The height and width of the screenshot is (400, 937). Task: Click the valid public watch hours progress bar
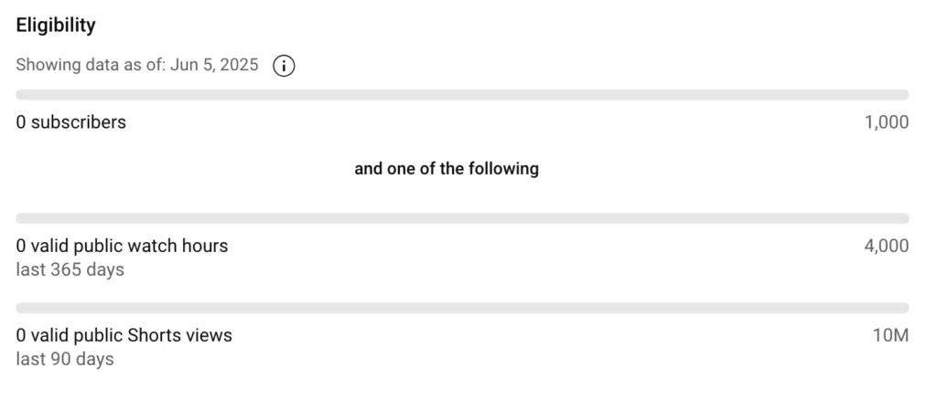click(x=462, y=219)
